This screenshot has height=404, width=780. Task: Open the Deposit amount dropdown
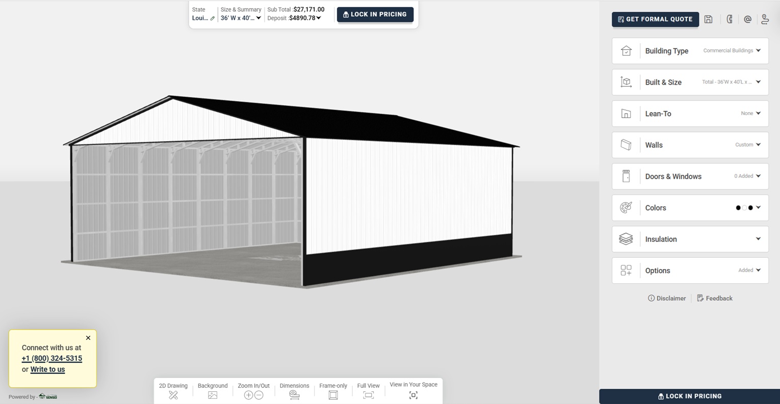coord(305,18)
